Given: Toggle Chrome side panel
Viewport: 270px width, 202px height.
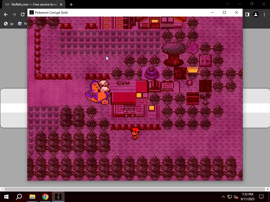Looking at the screenshot, I should (x=247, y=15).
